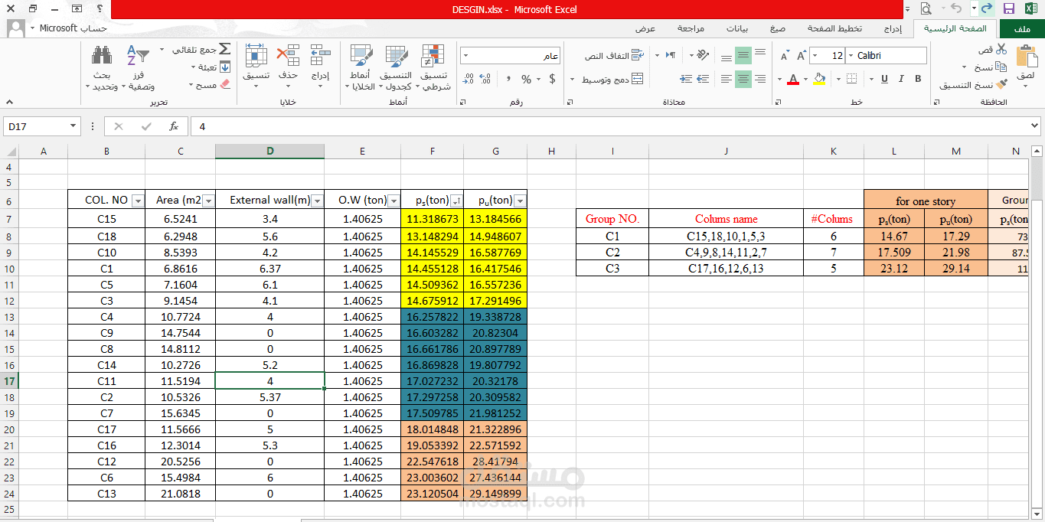Toggle Merge & Center (دمج وتوسيط)

click(612, 79)
